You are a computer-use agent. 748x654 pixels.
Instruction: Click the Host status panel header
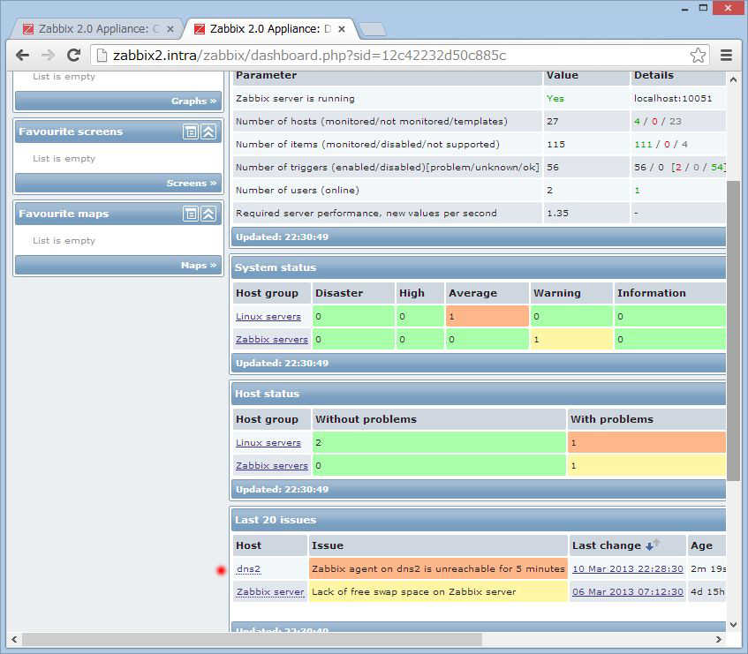coord(479,394)
